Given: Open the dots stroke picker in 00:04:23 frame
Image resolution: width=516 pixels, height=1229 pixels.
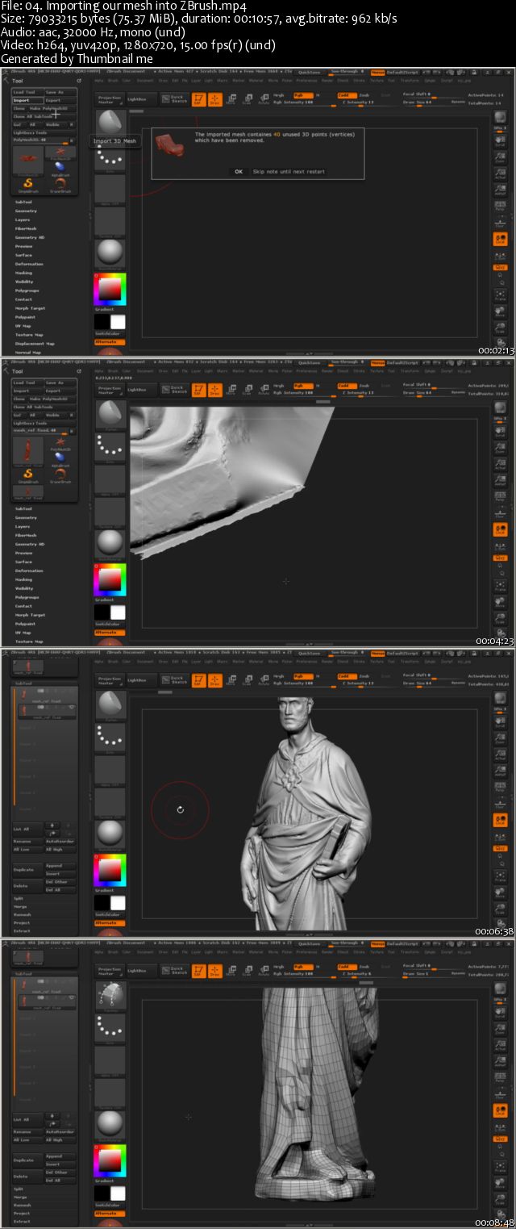Looking at the screenshot, I should point(110,448).
